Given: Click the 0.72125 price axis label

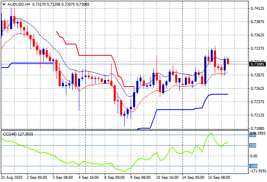Looking at the screenshot, I should pyautogui.click(x=257, y=115).
